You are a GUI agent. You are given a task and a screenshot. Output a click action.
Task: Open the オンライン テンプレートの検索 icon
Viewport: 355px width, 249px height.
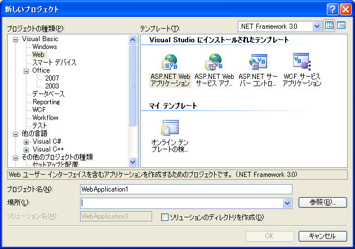170,128
